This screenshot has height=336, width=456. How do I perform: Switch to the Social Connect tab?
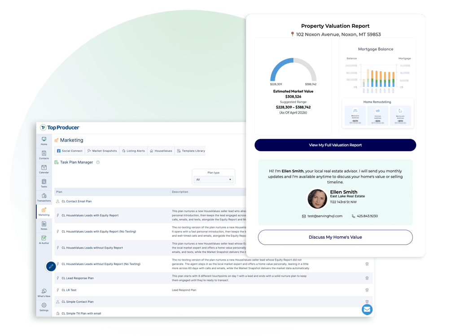[x=70, y=151]
